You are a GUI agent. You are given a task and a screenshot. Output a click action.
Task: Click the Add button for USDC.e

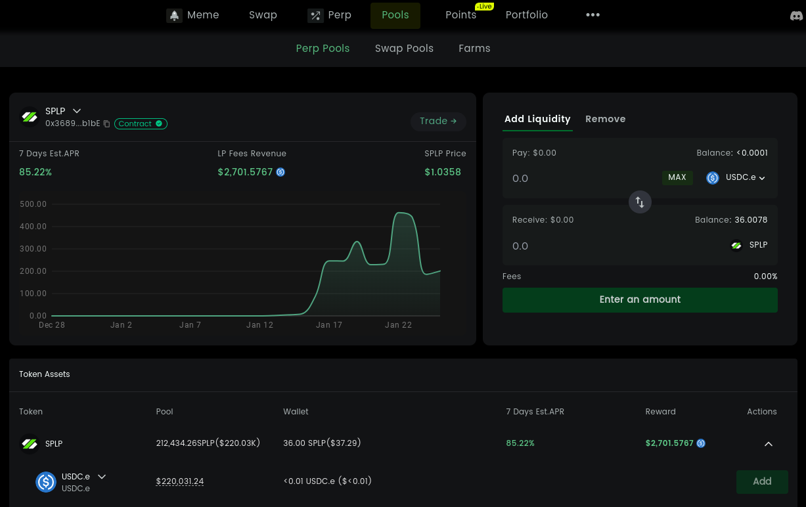762,481
